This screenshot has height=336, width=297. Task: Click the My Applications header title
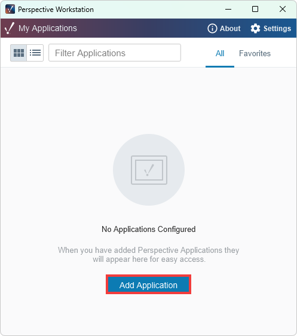(x=48, y=28)
